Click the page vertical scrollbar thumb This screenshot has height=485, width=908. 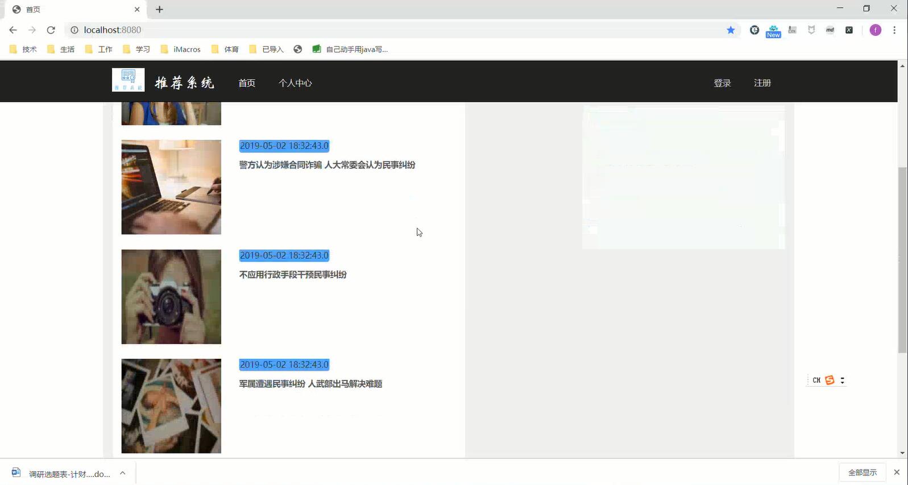coord(902,260)
